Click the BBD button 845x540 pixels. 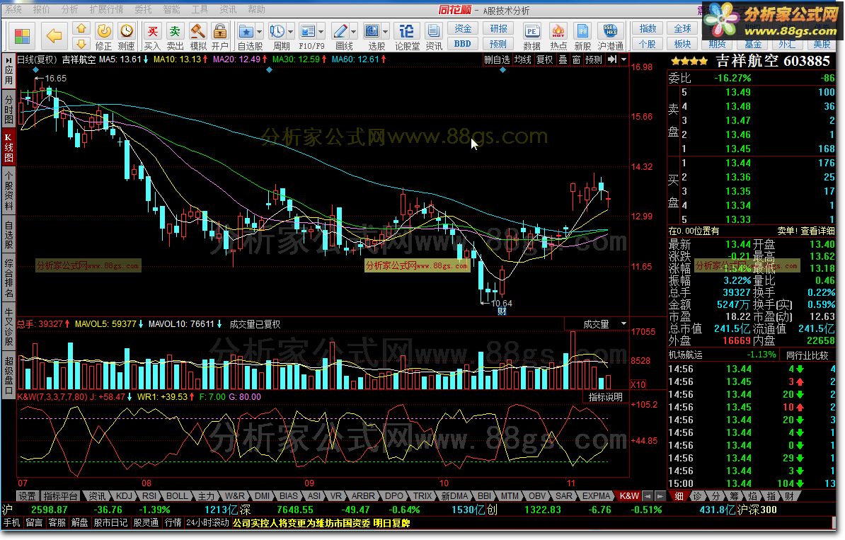[x=462, y=44]
